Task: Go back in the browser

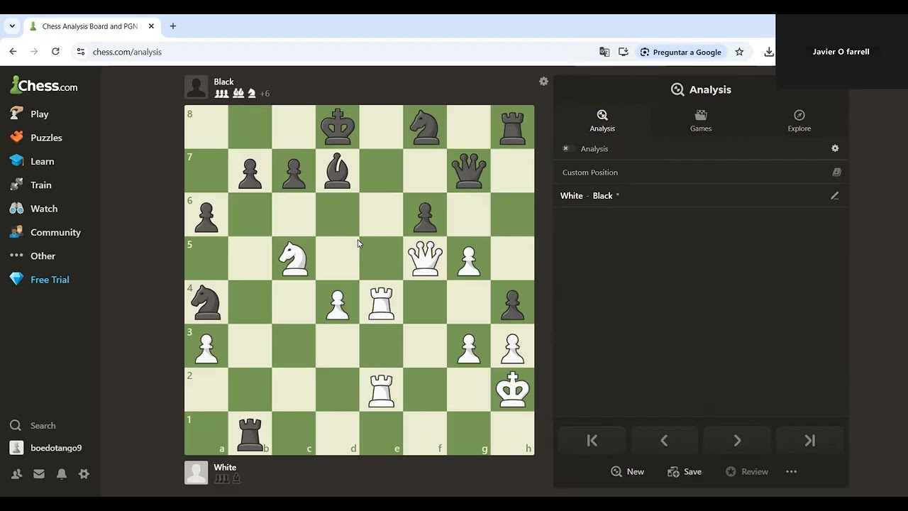Action: [13, 52]
